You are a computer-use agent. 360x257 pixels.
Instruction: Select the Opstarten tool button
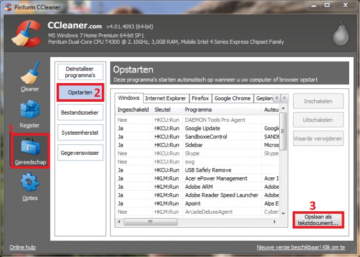point(80,93)
